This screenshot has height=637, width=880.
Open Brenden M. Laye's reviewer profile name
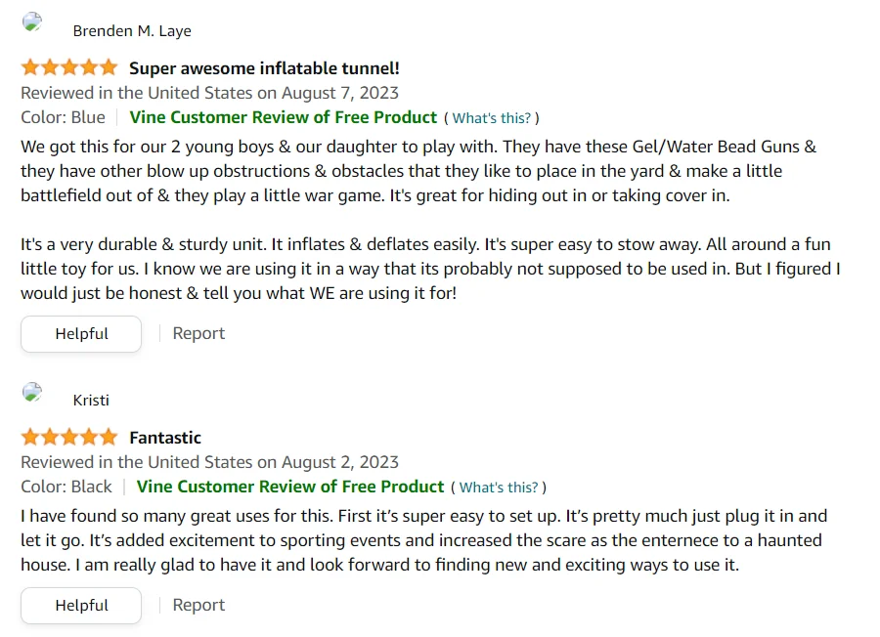coord(132,31)
